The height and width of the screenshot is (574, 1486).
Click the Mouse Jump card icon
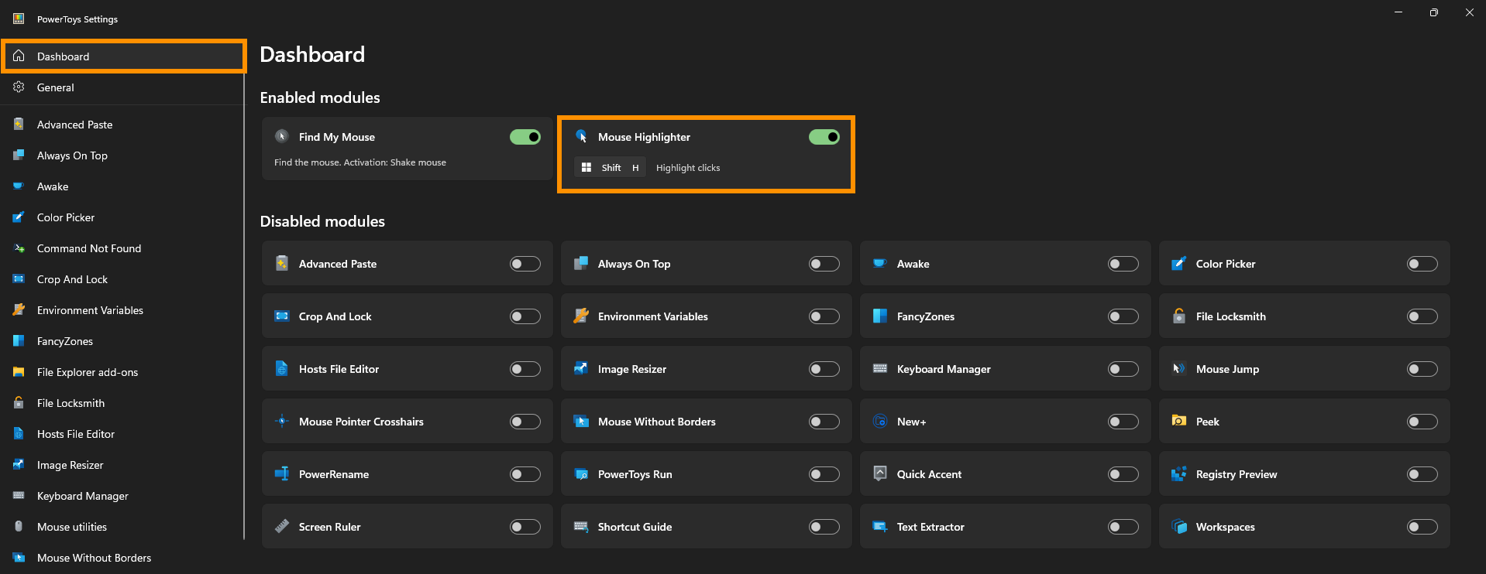[x=1179, y=368]
